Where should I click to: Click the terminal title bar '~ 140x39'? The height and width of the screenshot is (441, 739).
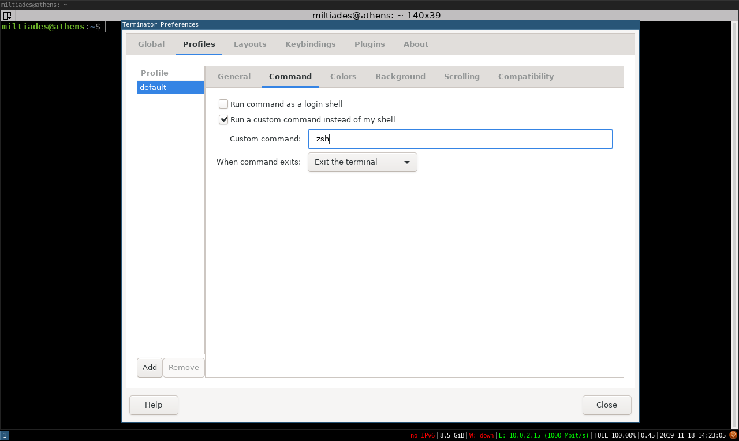[x=376, y=16]
